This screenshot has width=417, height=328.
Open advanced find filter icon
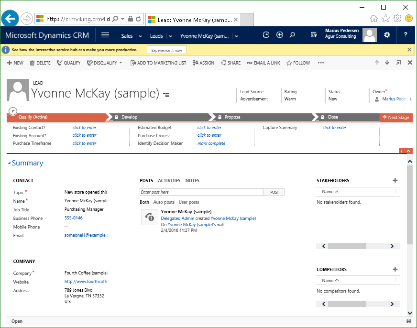click(x=314, y=35)
